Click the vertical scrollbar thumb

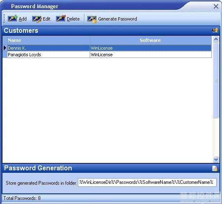point(216,80)
